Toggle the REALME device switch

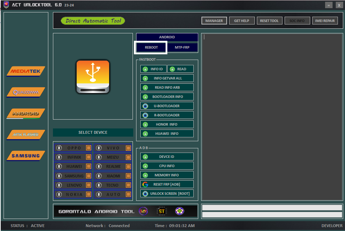99,166
